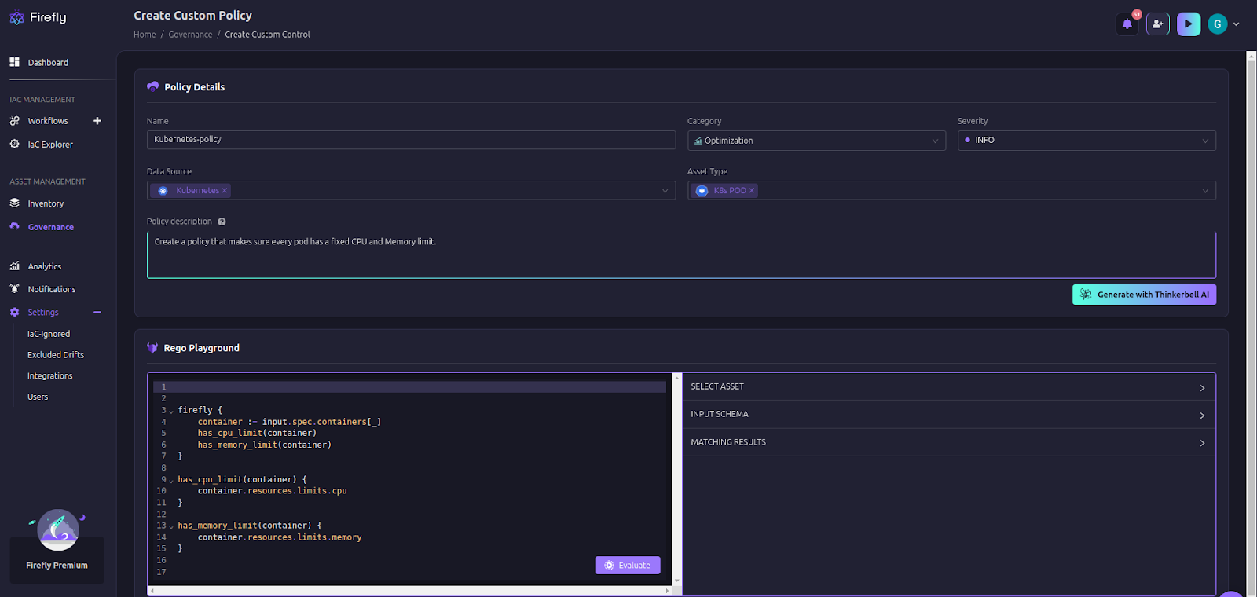
Task: Open the Dashboard sidebar item
Action: click(48, 62)
